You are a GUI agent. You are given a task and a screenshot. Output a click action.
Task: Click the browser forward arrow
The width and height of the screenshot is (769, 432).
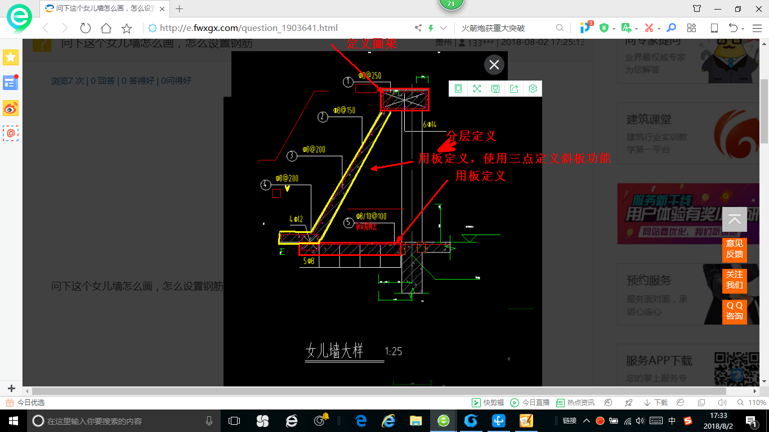65,28
